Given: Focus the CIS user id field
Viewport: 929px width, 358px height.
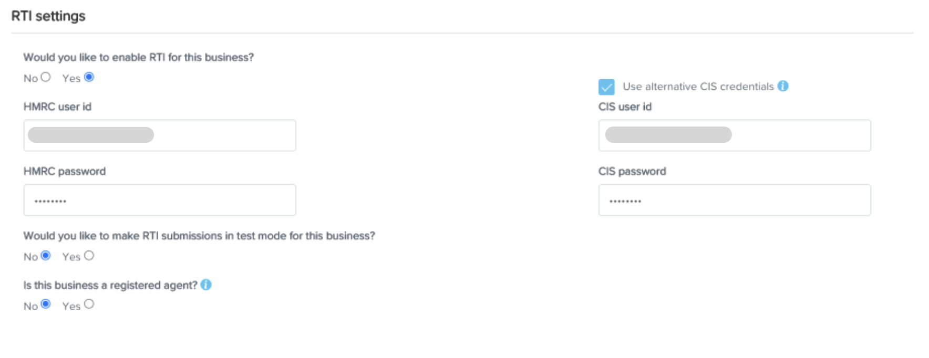Looking at the screenshot, I should point(734,135).
